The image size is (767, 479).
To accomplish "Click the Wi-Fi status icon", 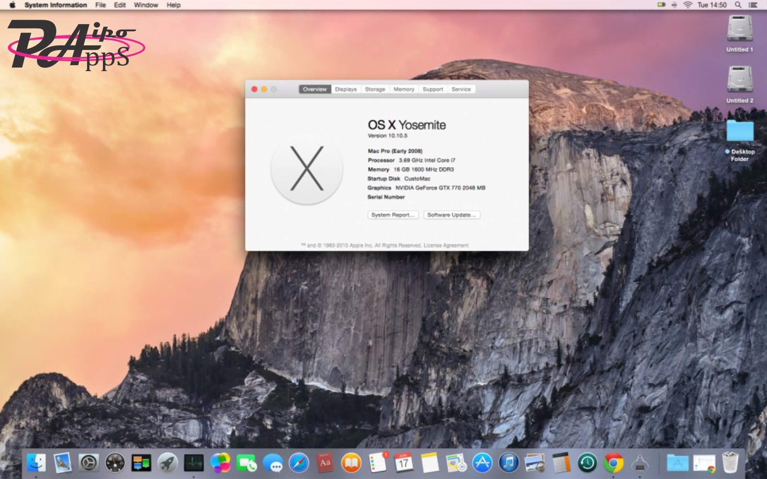I will (x=688, y=5).
